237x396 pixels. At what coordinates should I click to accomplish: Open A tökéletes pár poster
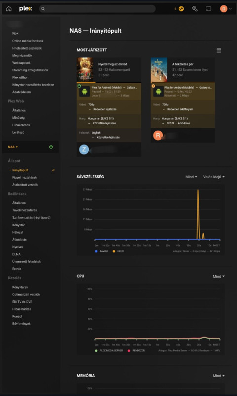(159, 69)
